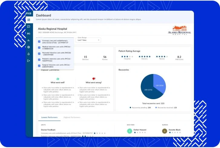220x148 pixels.
Task: Open the feedback comments sidebar icon
Action: tap(29, 27)
